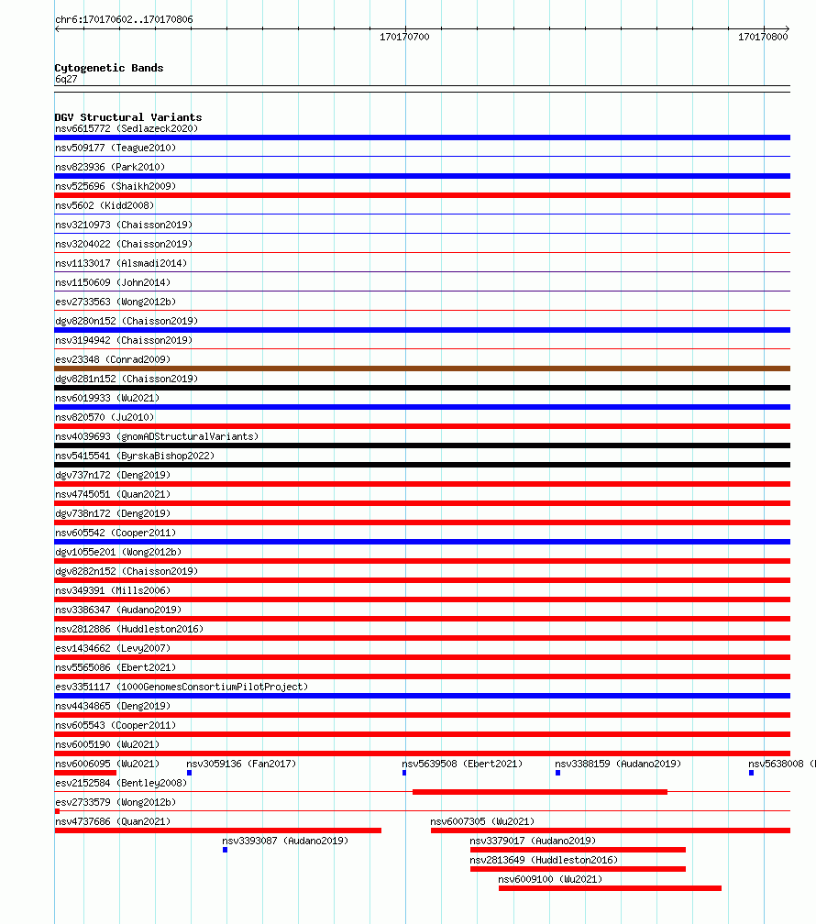
Task: Open the nsv6005190 (Wu2021) label
Action: pyautogui.click(x=107, y=745)
